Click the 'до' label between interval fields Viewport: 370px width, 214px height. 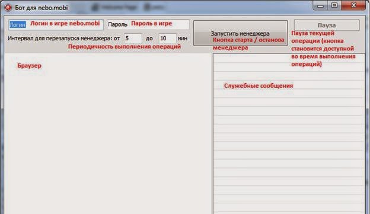tap(149, 39)
